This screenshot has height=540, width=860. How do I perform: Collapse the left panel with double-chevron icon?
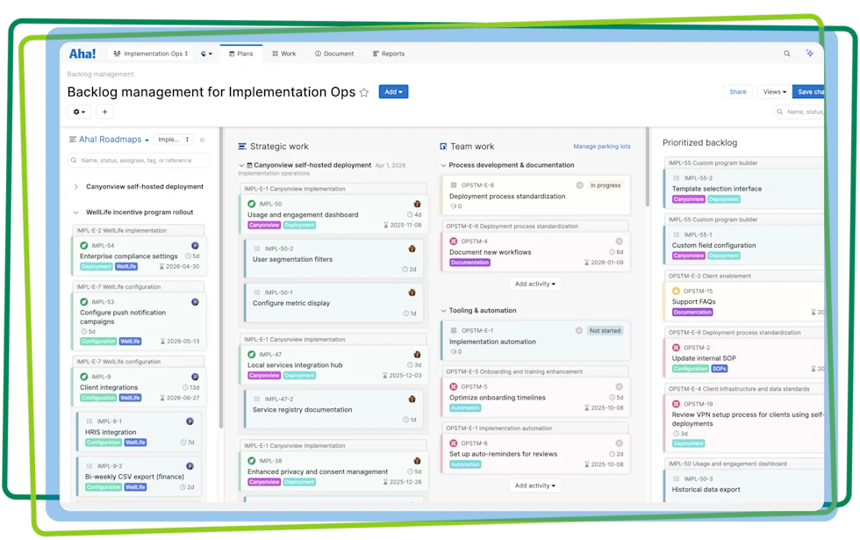tap(203, 140)
